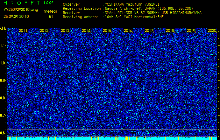Click the 0.9 frequency axis label
This screenshot has height=140, width=220.
pyautogui.click(x=3, y=80)
